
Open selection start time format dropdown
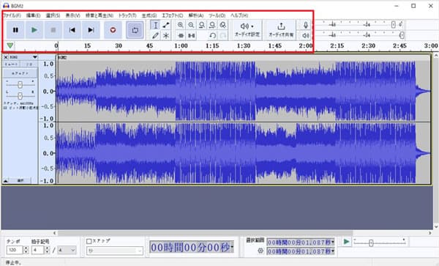[x=333, y=242]
